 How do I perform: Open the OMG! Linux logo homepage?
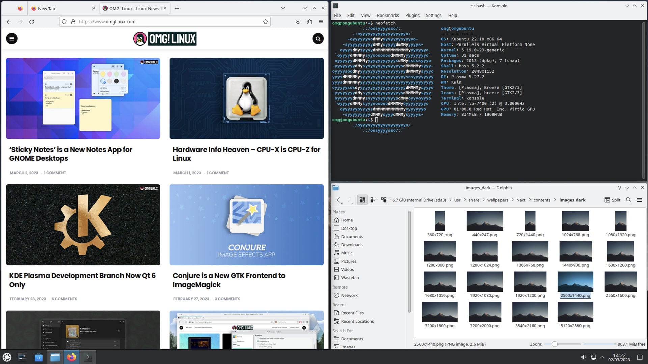click(x=165, y=39)
